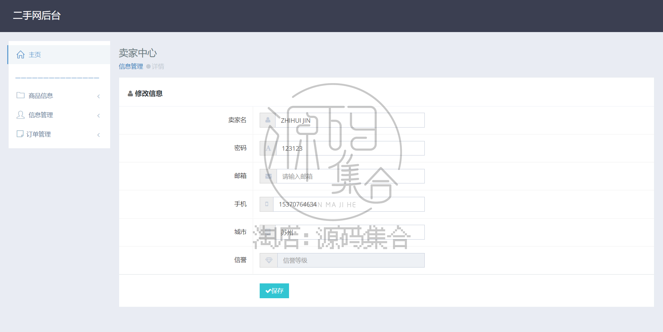Click the 城市 field label
663x332 pixels.
[240, 232]
